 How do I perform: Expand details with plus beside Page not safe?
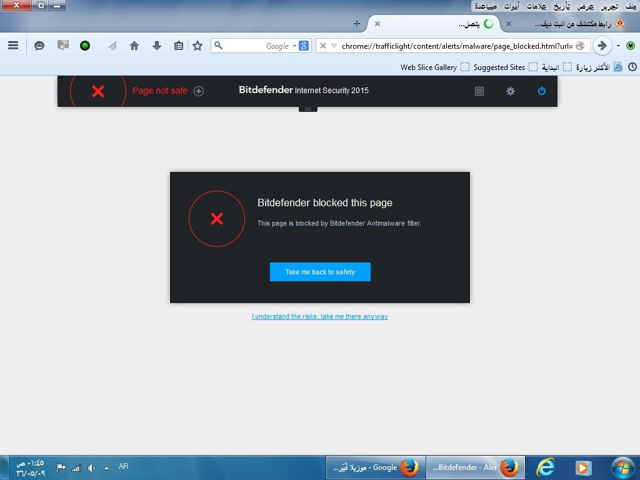pyautogui.click(x=199, y=91)
